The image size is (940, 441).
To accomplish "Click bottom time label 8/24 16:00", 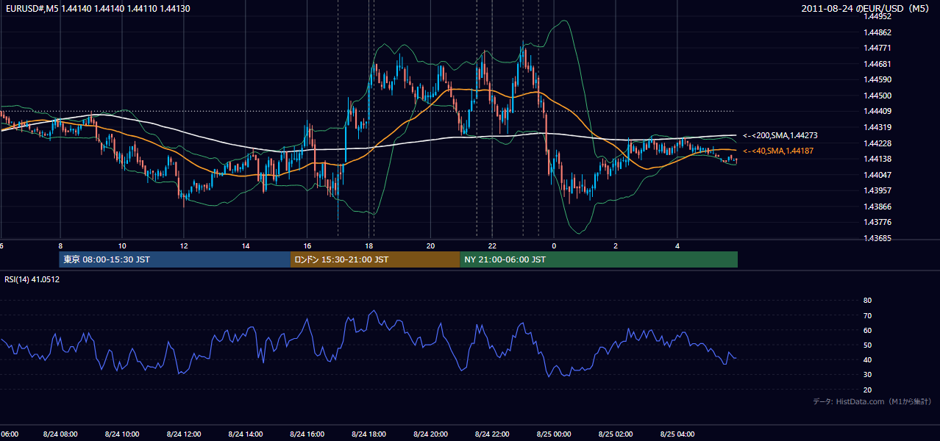I will point(307,434).
